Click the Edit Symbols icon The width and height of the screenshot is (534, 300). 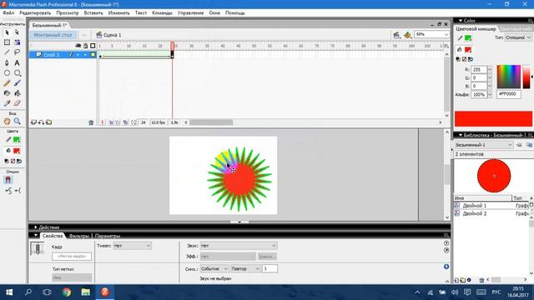pyautogui.click(x=408, y=35)
